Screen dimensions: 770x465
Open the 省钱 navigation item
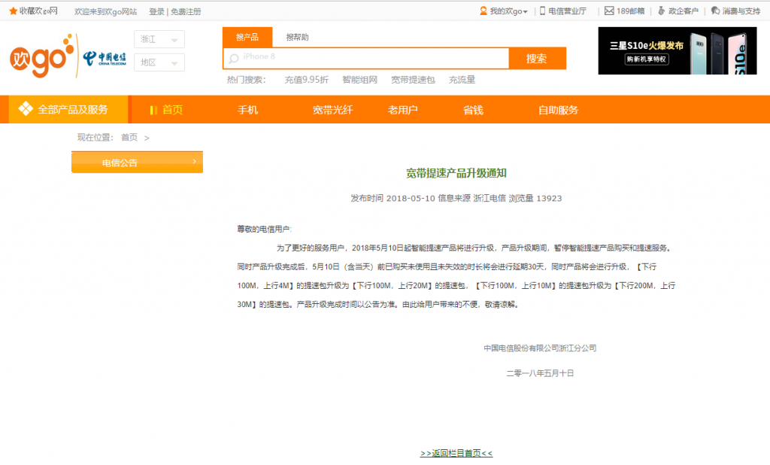point(473,110)
